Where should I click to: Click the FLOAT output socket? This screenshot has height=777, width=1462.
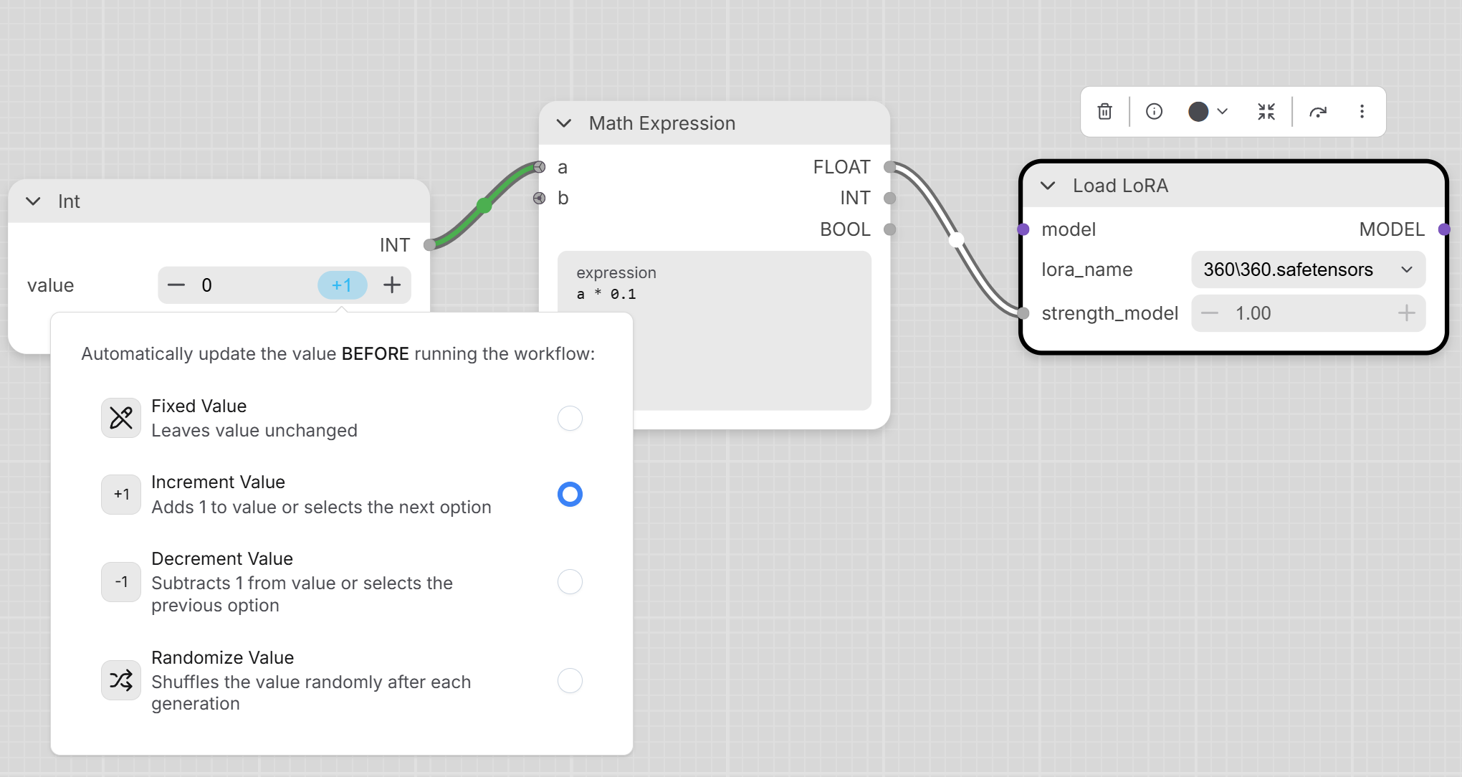coord(889,167)
